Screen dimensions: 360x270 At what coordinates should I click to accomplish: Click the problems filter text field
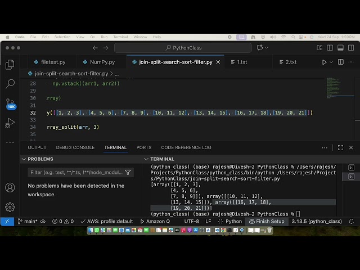point(76,173)
